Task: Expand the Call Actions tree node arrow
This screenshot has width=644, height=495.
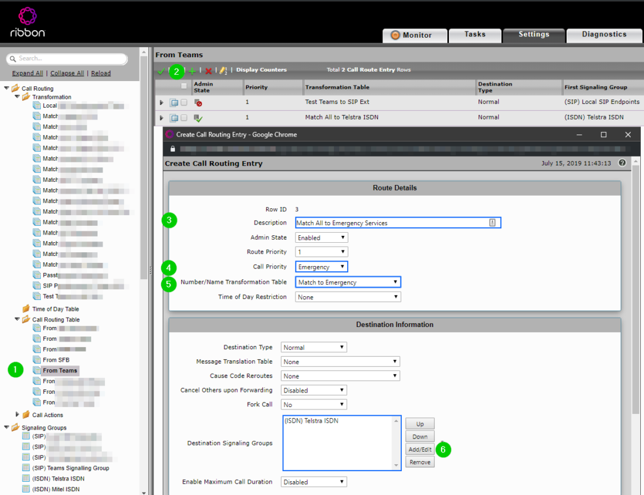Action: pos(17,414)
